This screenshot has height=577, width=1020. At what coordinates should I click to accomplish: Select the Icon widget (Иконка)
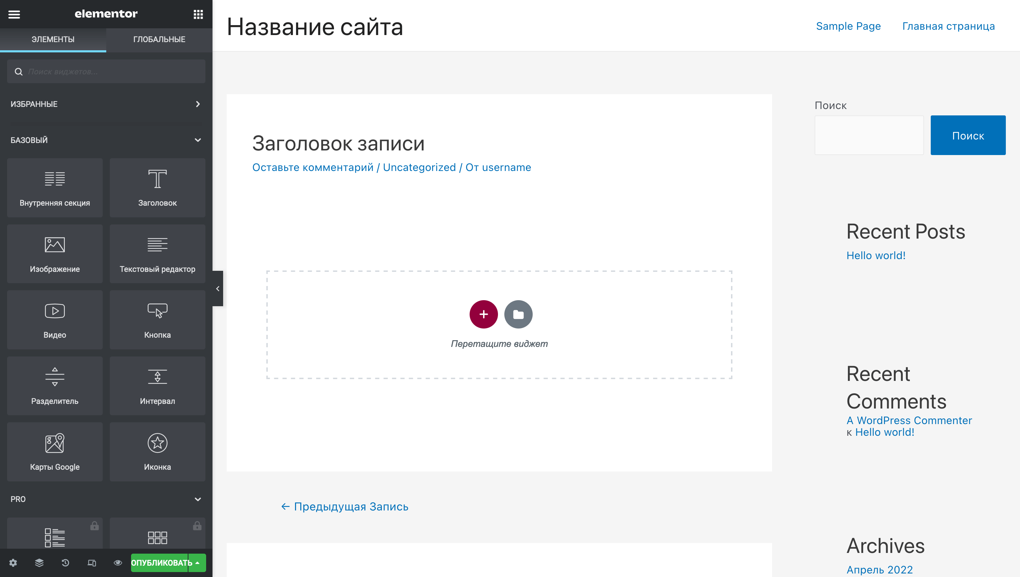[x=157, y=452]
